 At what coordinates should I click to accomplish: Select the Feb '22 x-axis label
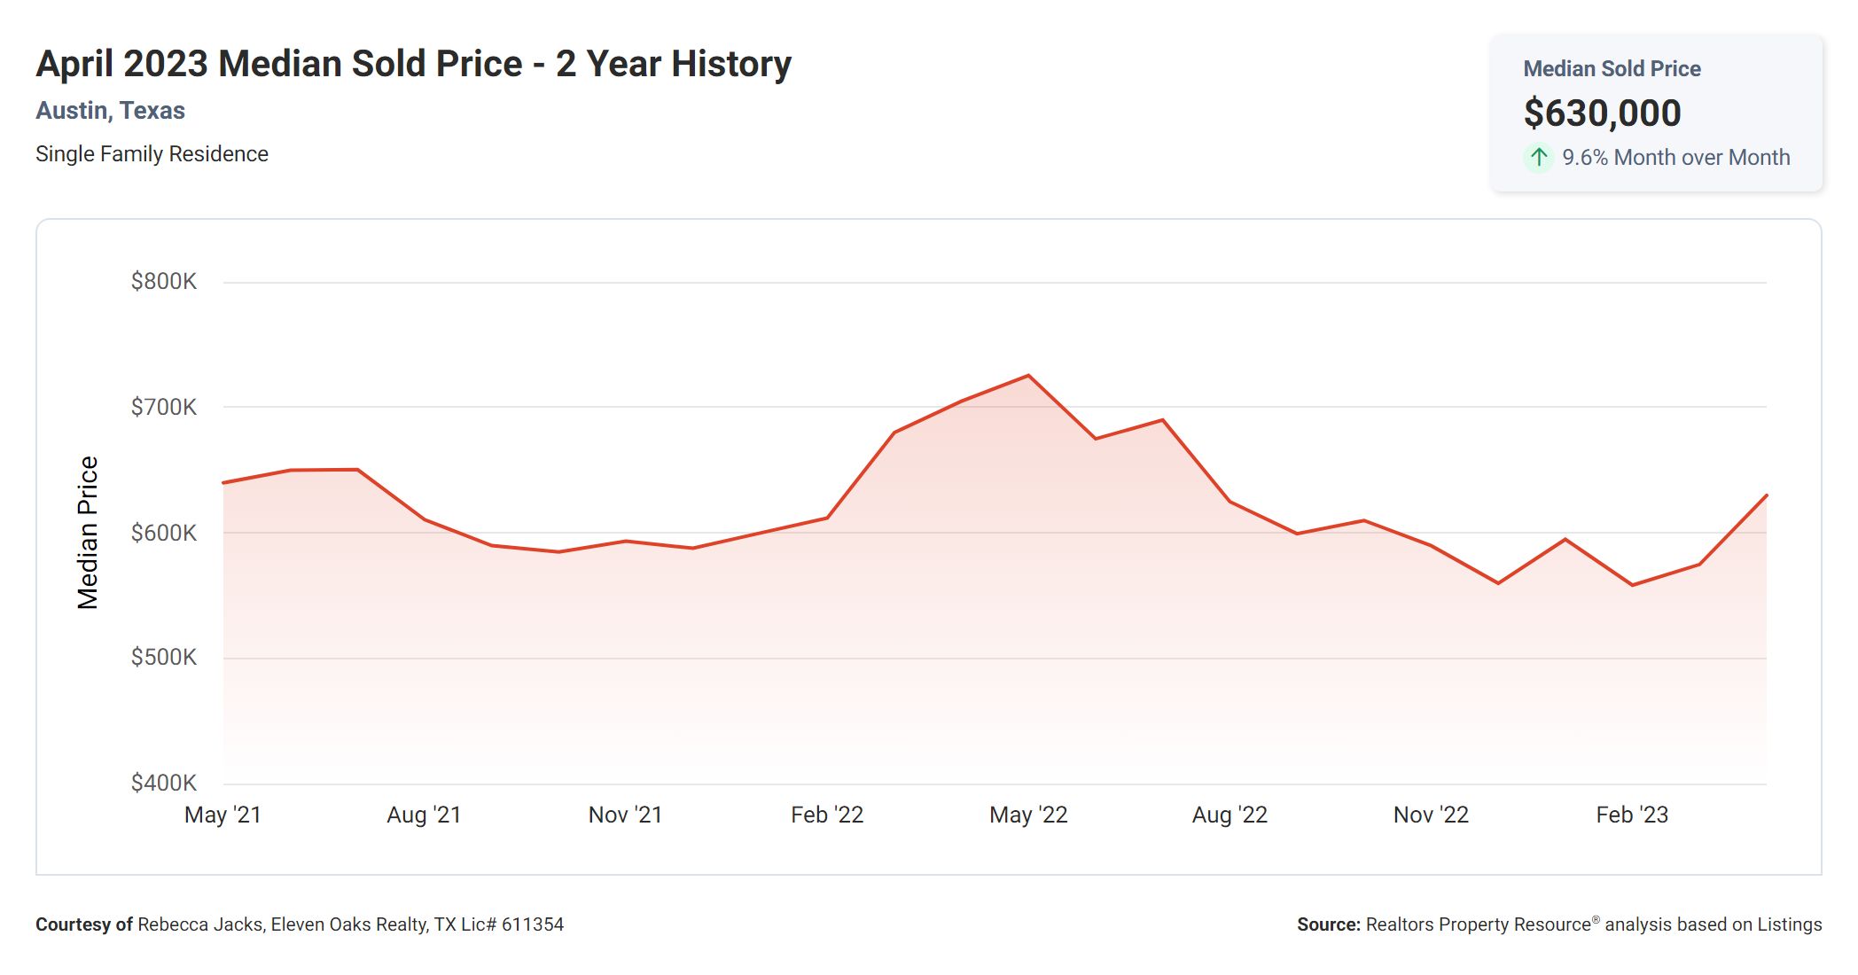pyautogui.click(x=826, y=815)
